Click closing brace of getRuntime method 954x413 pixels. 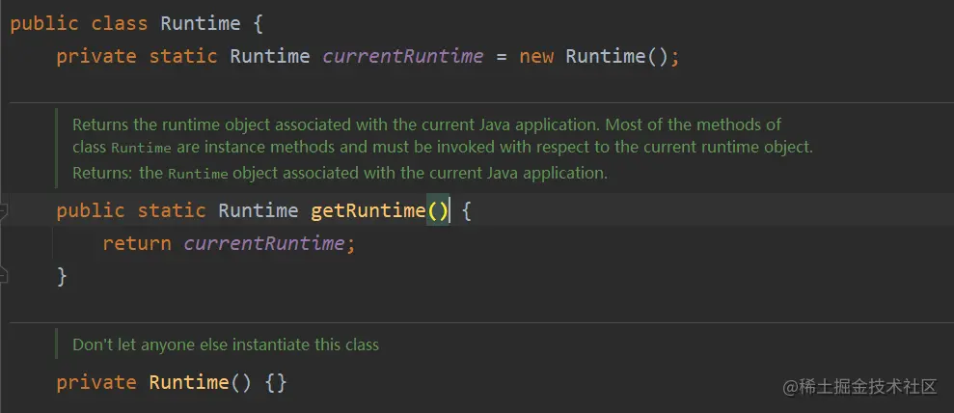point(62,276)
